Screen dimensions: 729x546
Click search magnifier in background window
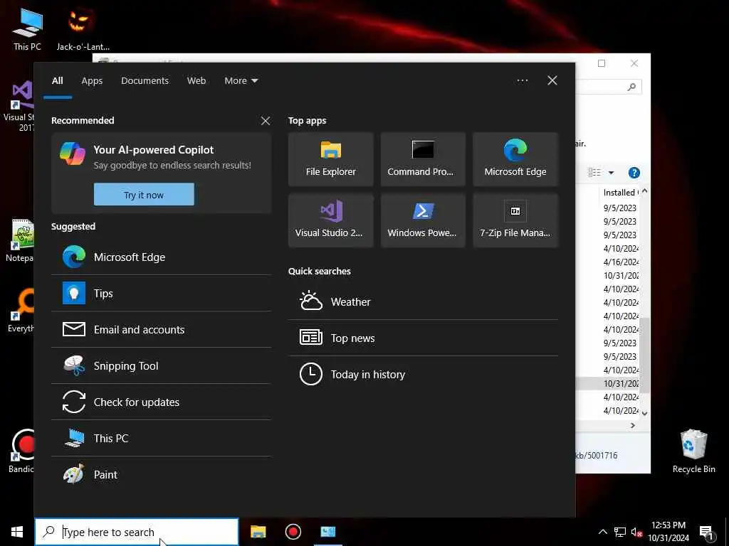[x=631, y=87]
